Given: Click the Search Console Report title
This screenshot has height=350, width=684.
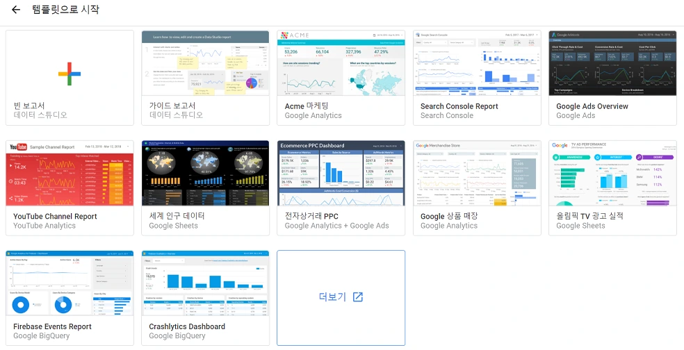Looking at the screenshot, I should tap(459, 106).
